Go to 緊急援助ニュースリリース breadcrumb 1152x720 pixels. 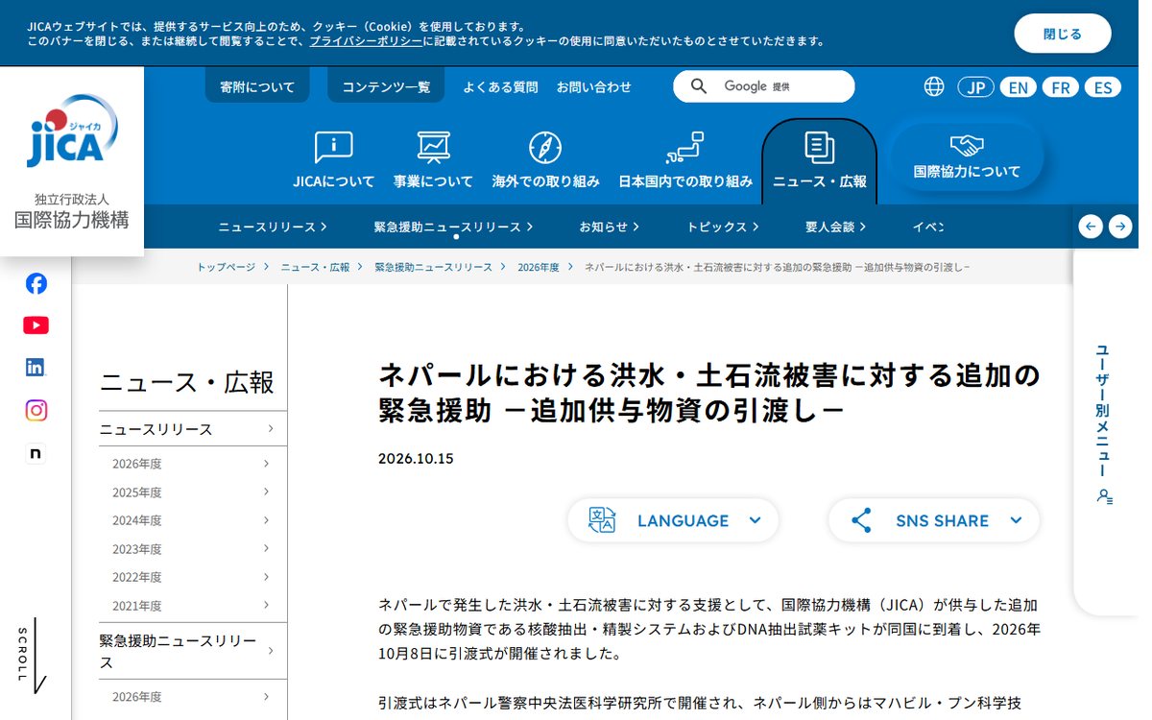point(433,267)
